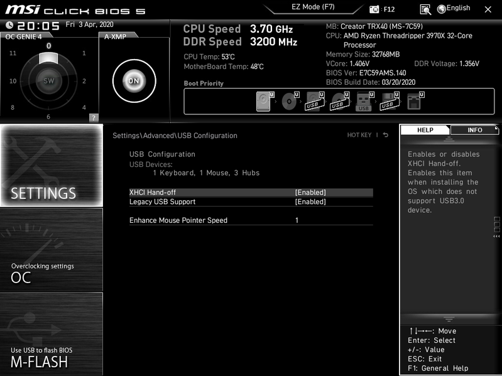Select the USB key boot icon
Screen dimensions: 502x376
pyautogui.click(x=364, y=101)
